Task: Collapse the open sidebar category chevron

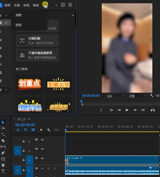Action: click(x=6, y=23)
